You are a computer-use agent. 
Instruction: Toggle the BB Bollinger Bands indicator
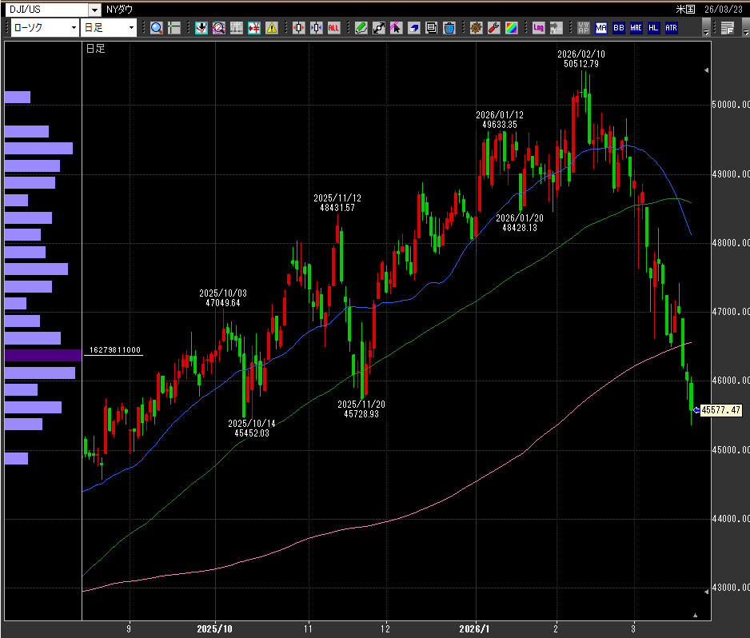point(618,28)
